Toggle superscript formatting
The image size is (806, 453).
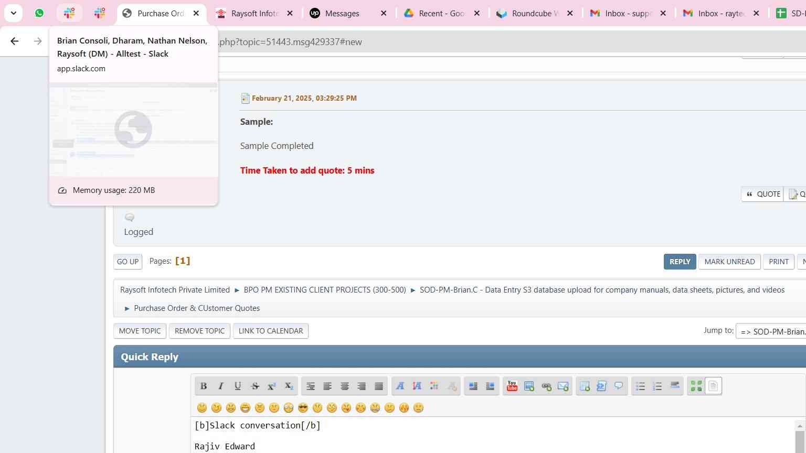click(x=272, y=386)
